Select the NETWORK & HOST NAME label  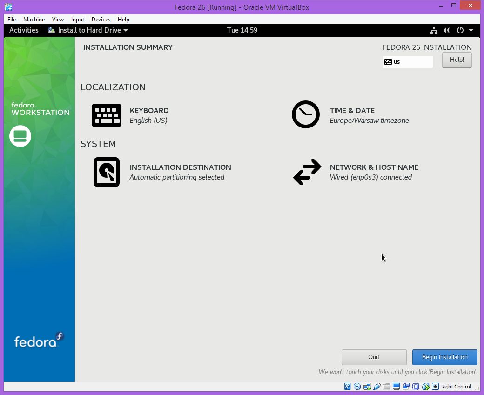point(374,167)
